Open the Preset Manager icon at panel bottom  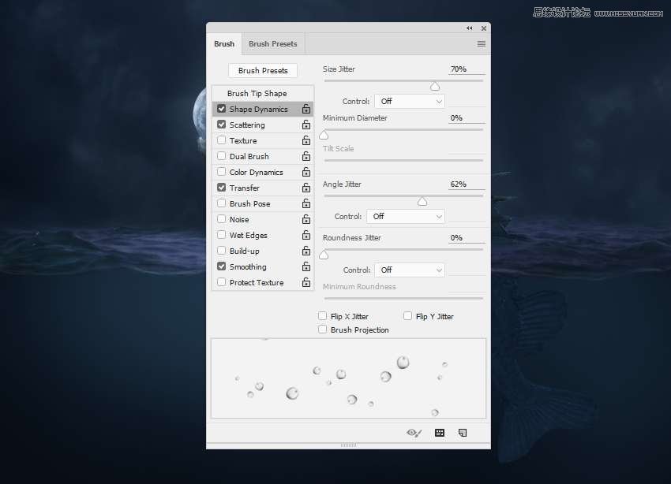pos(440,433)
